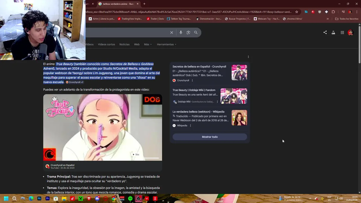Open Search Labs flask icon
Screen dimensions: 361x203
coord(333,32)
